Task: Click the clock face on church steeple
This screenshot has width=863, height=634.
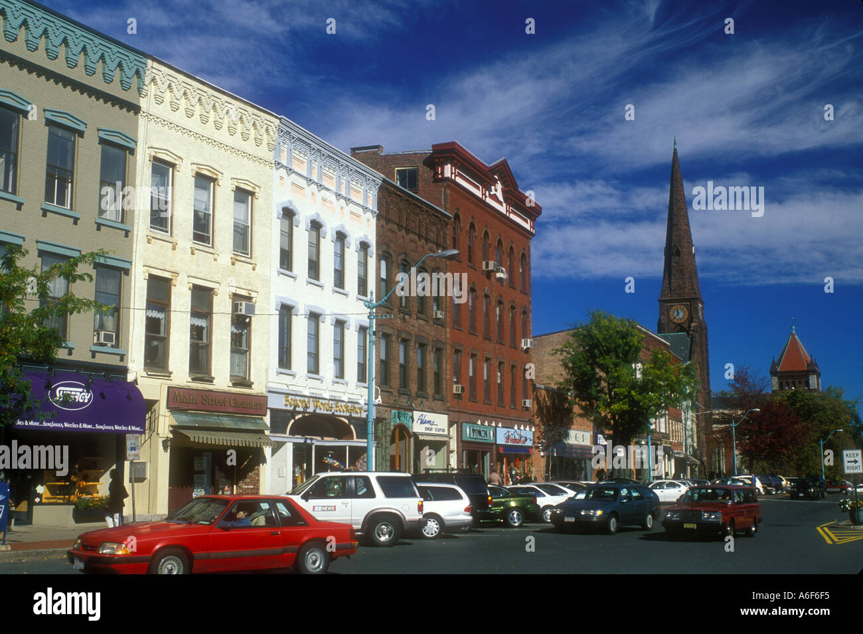Action: pos(678,313)
